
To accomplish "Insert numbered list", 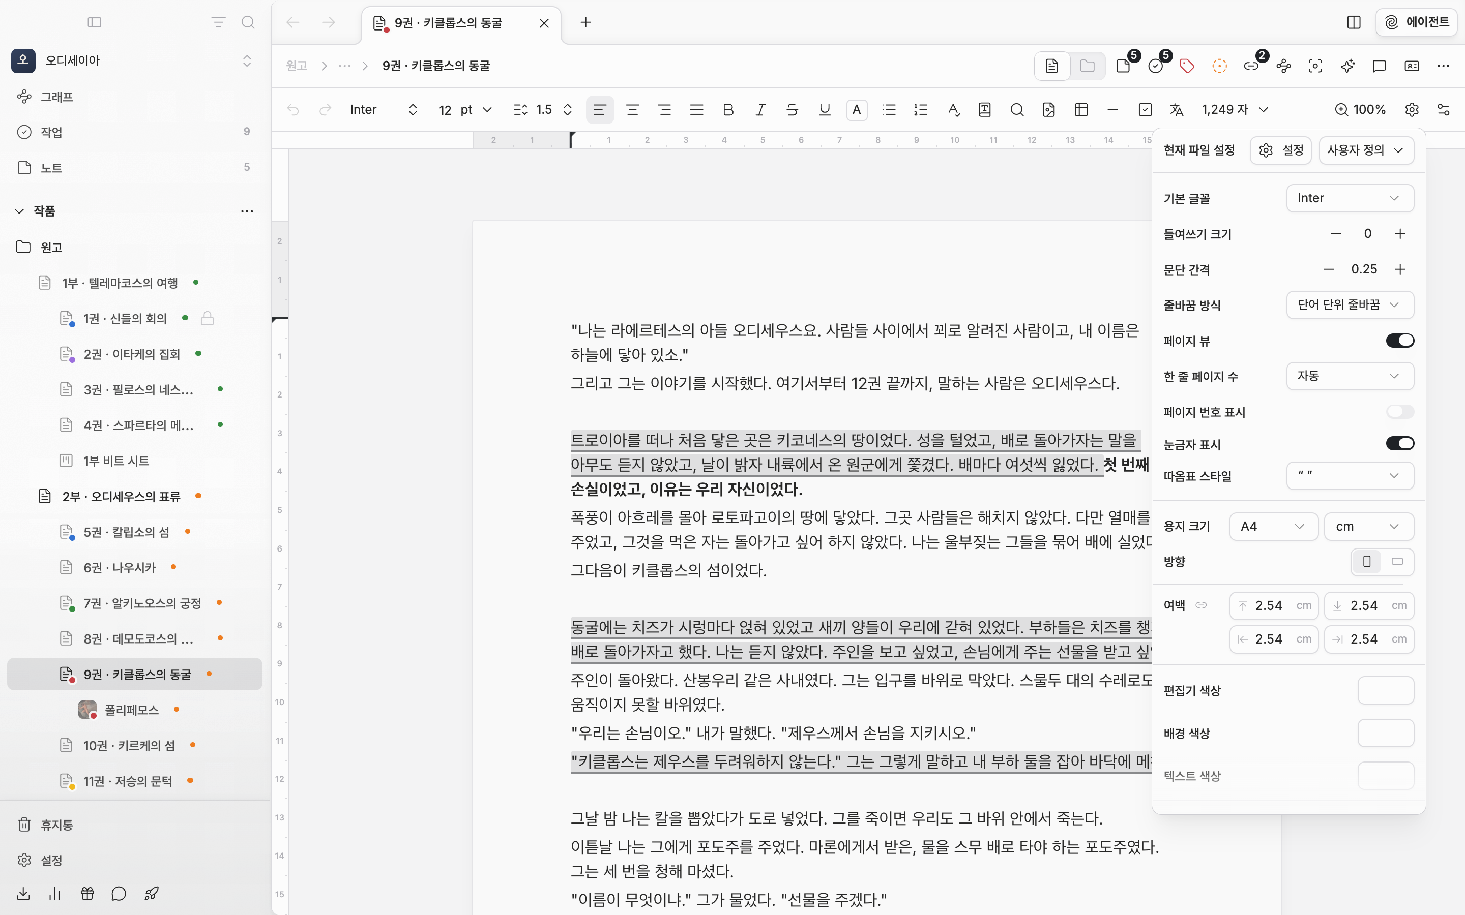I will pyautogui.click(x=921, y=109).
